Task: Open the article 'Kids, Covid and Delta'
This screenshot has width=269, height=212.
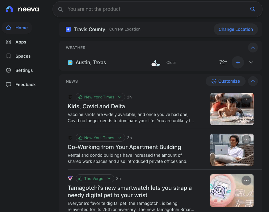Action: point(95,106)
